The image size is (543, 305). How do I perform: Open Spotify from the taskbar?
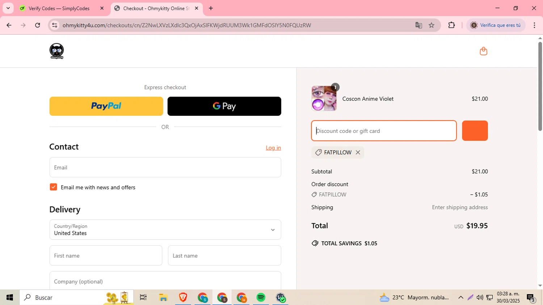tap(261, 297)
